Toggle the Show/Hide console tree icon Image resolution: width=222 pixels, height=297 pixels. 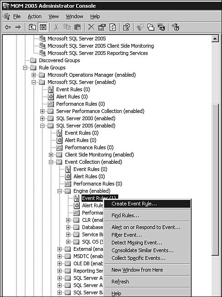pos(43,28)
